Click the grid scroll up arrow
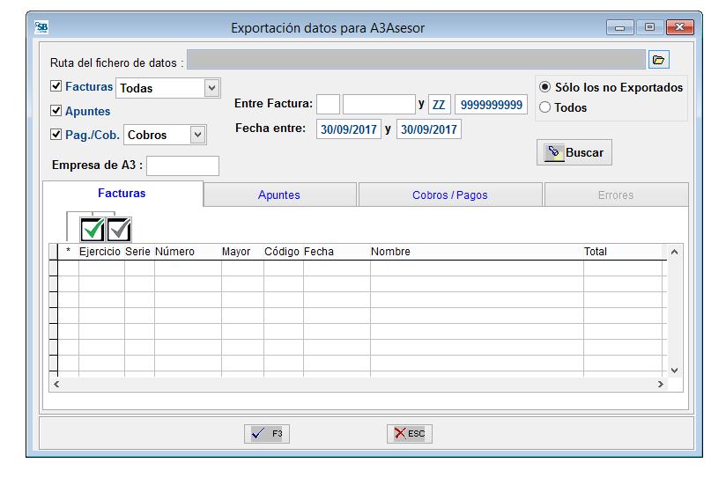The width and height of the screenshot is (726, 485). tap(675, 252)
